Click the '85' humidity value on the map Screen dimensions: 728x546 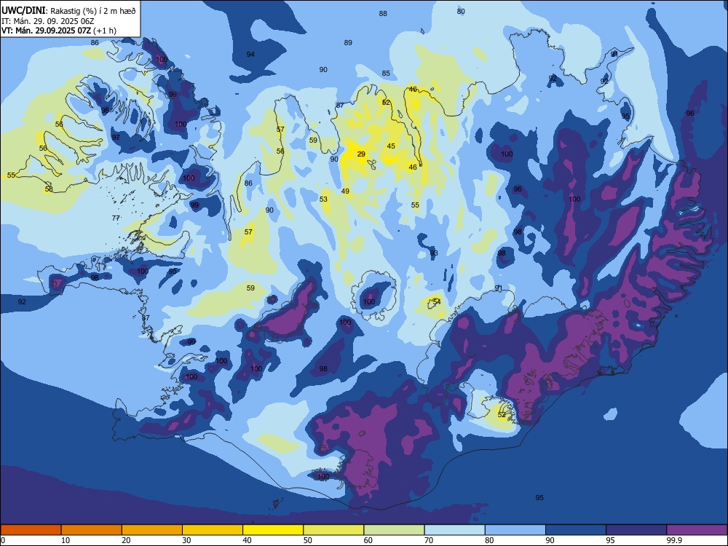(386, 74)
